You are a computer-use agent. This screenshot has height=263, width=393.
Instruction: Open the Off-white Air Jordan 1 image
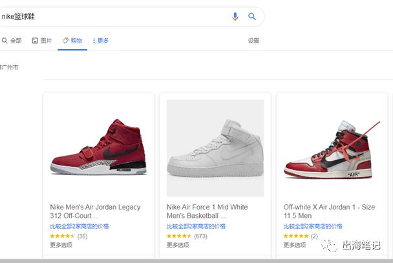pos(332,149)
